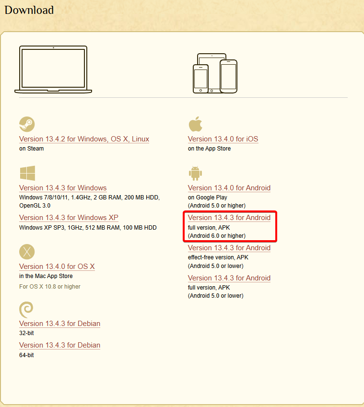Click 'For OS X 10.8 or higher' text
This screenshot has height=407, width=364.
pyautogui.click(x=50, y=287)
